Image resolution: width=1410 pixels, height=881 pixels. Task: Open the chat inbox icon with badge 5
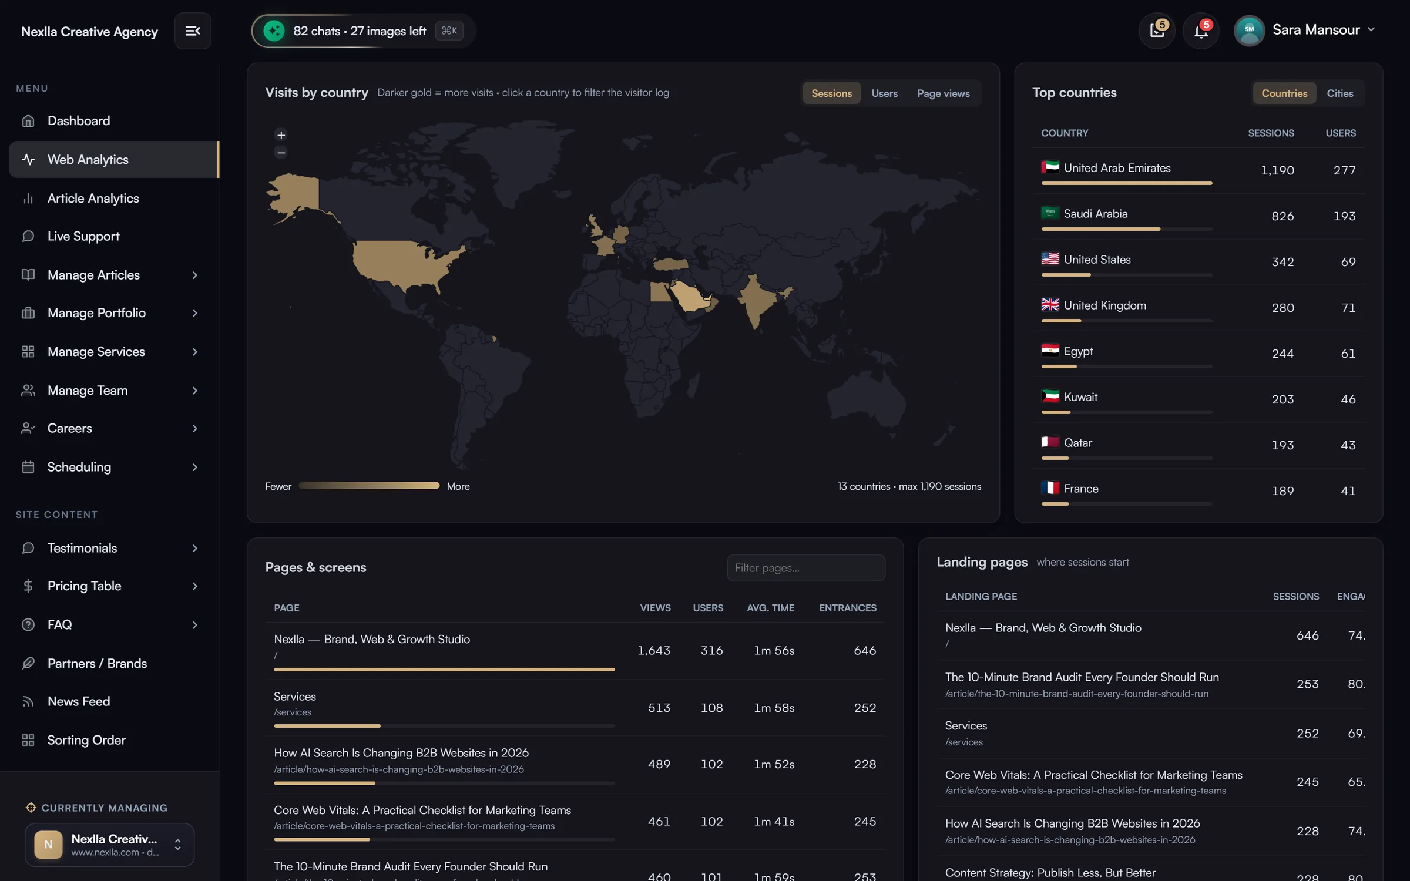click(1157, 31)
